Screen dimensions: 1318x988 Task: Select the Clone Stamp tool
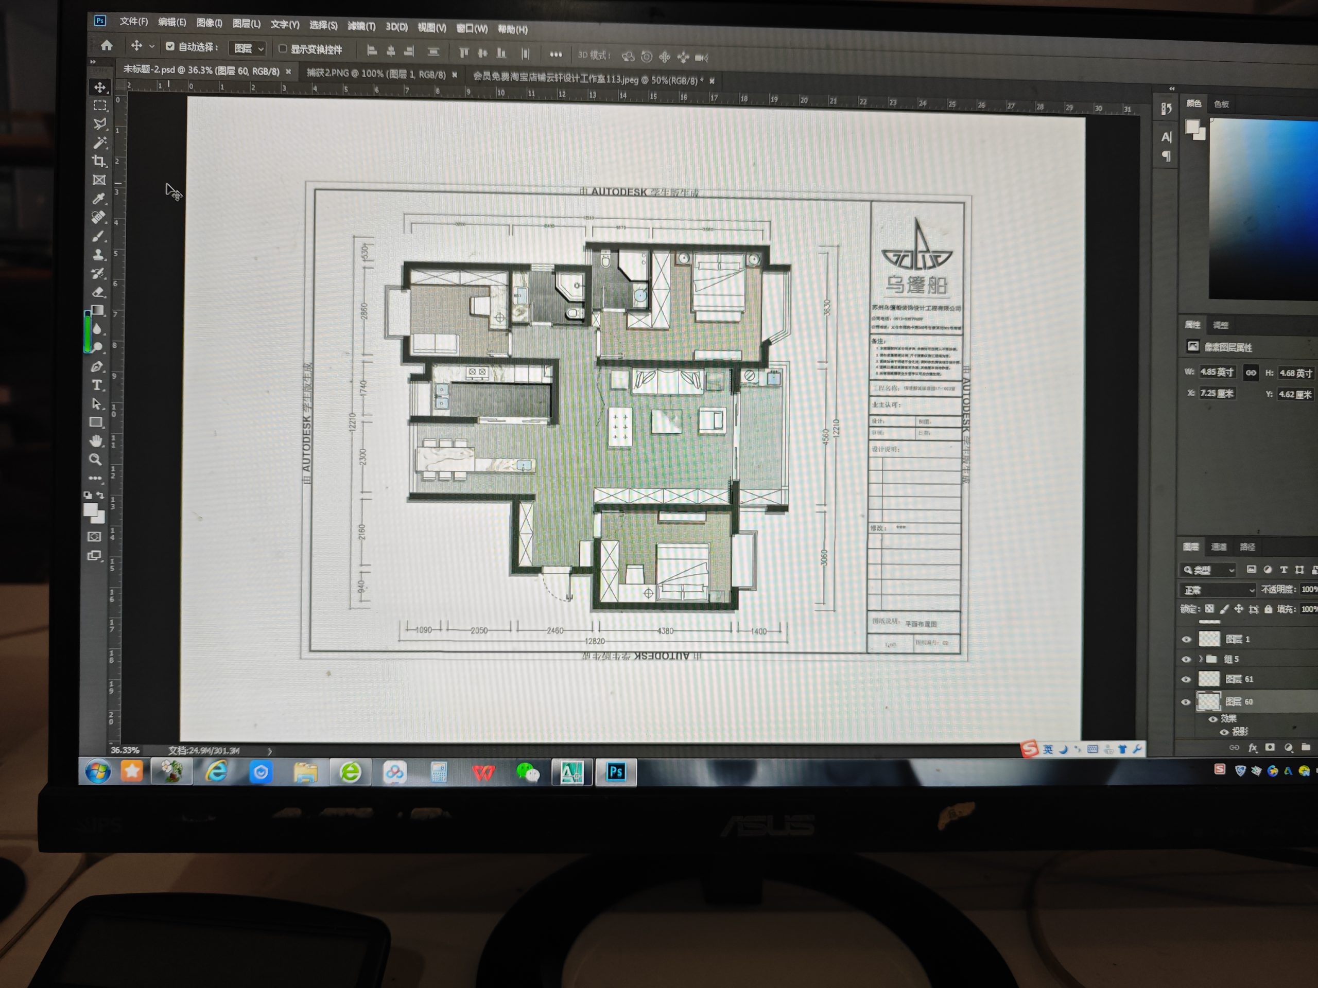point(99,255)
